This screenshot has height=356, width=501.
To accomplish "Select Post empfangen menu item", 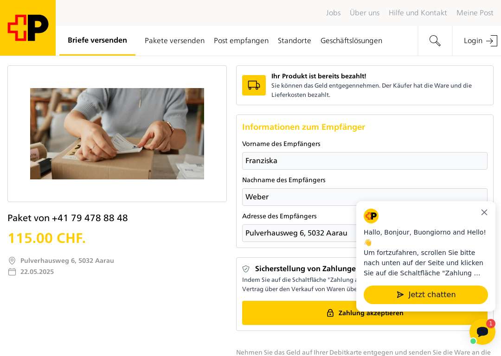I will tap(241, 41).
